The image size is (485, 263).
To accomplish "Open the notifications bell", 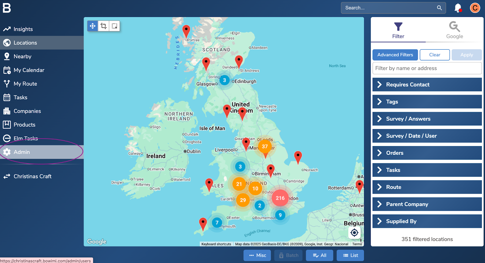I will tap(458, 8).
